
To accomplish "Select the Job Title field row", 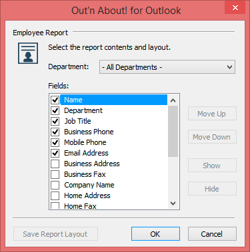I will [x=114, y=121].
